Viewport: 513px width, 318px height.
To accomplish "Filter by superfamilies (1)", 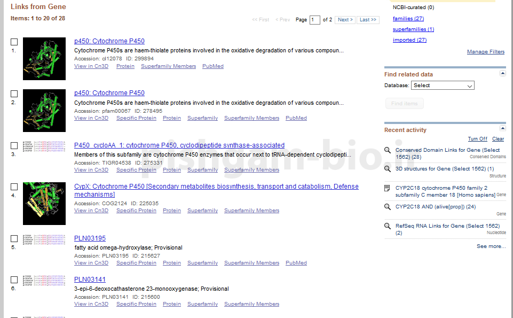I will 413,29.
